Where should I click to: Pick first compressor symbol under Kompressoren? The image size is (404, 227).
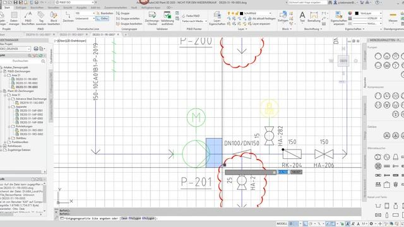378,96
